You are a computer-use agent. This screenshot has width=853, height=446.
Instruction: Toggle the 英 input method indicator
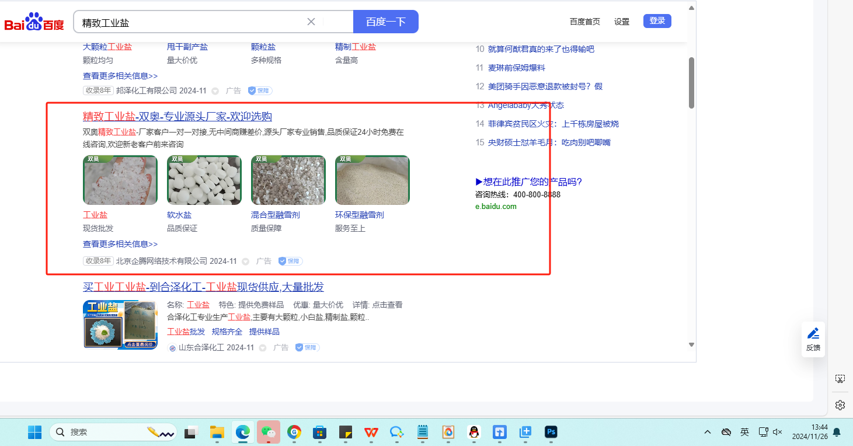[x=744, y=432]
